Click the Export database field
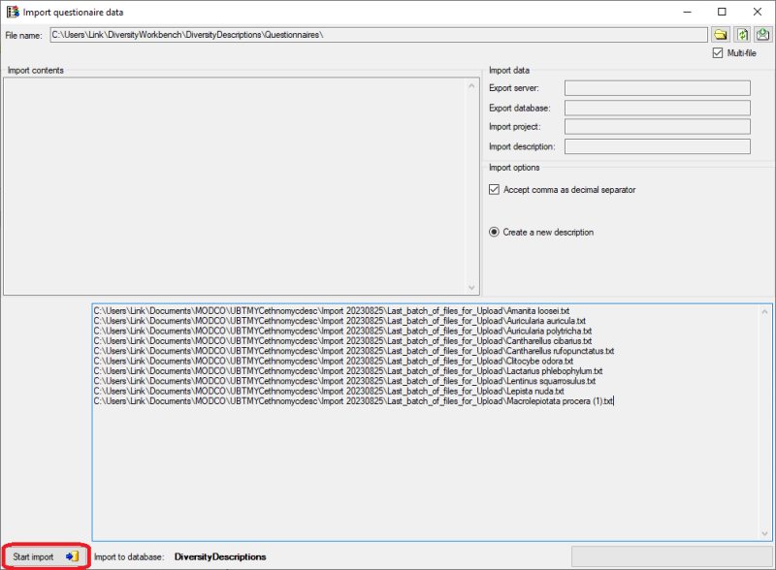776x570 pixels. coord(657,108)
